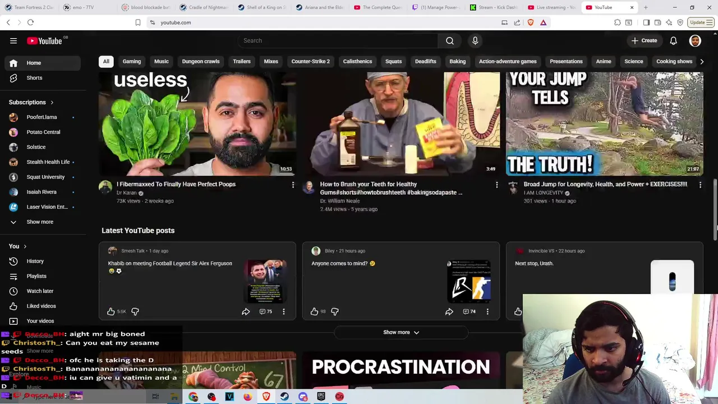This screenshot has width=718, height=404.
Task: Open comments on Biley post
Action: [470, 311]
